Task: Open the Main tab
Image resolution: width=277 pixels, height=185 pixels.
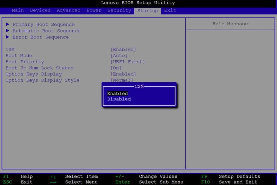Action: click(18, 10)
